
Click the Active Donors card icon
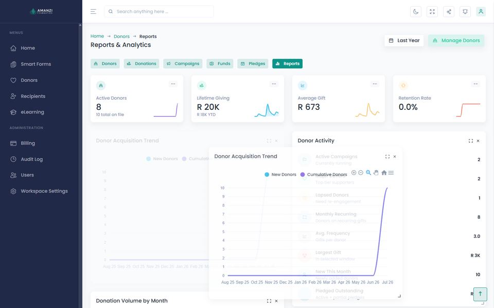click(x=101, y=86)
